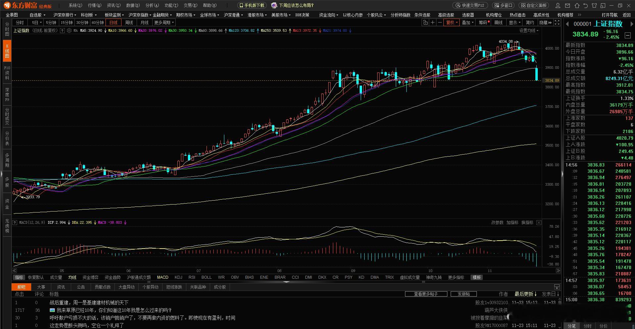Zoom in chart with the plus icon
The width and height of the screenshot is (635, 329).
pos(432,23)
